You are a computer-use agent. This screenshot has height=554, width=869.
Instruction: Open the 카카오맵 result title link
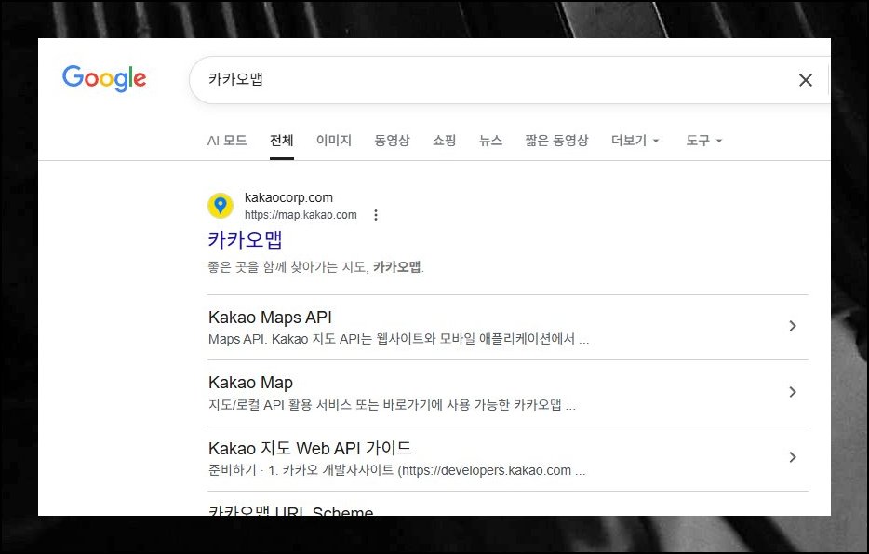[x=245, y=239]
